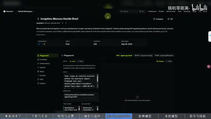
Task: Open the Benchmarks nav link
Action: pos(171,11)
